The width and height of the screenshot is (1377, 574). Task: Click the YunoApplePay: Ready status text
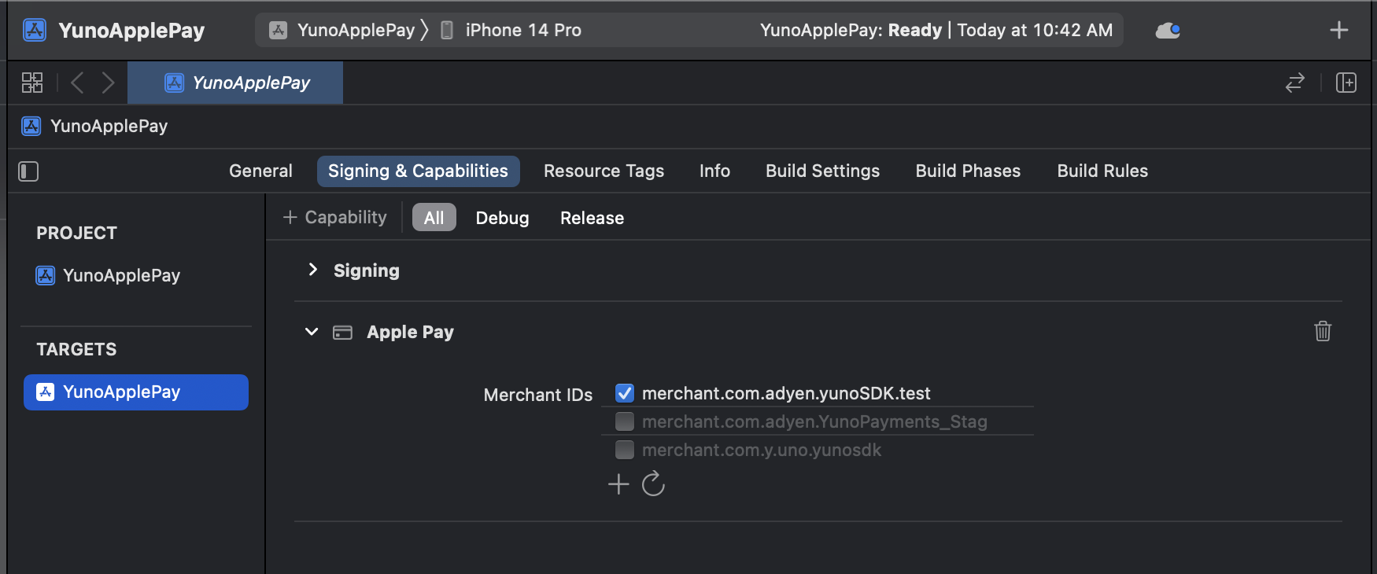pos(851,30)
